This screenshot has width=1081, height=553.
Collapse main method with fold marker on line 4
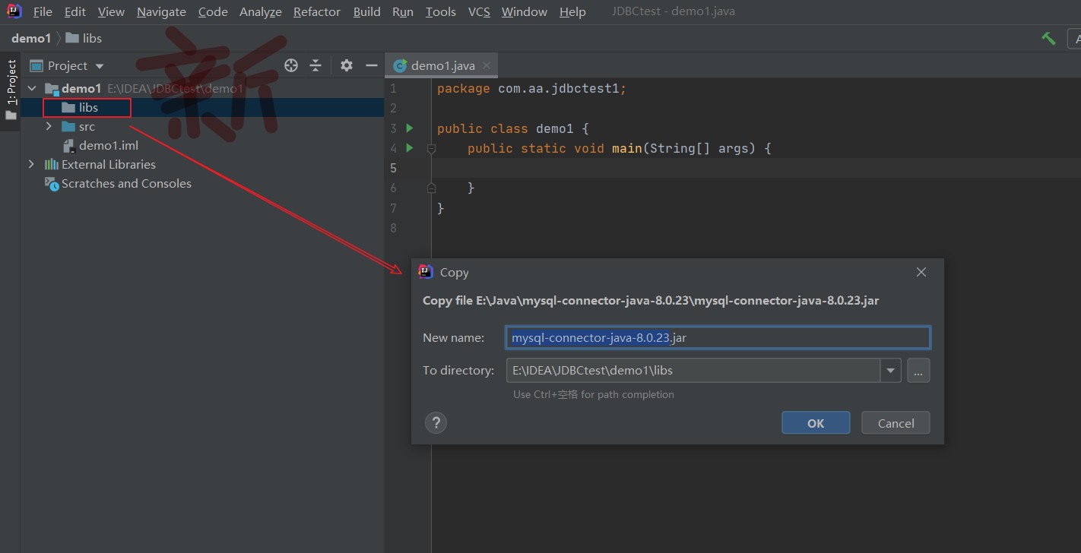click(x=431, y=150)
